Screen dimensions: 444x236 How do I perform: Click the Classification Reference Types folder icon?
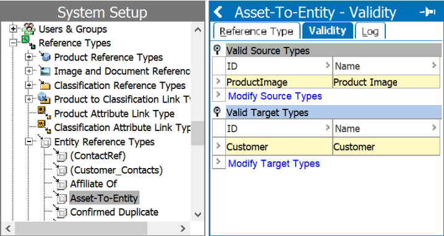[x=45, y=85]
